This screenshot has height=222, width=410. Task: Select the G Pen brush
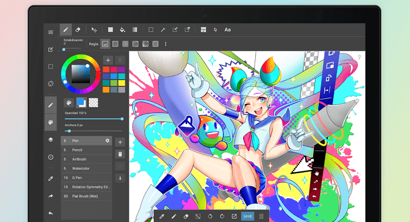tap(87, 178)
